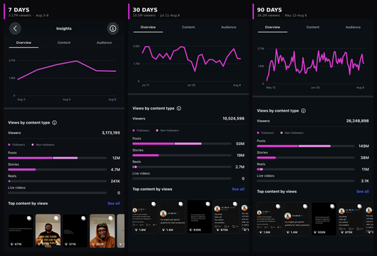
Task: Click the Non-followers legend dot in 30 Days
Action: click(x=157, y=131)
